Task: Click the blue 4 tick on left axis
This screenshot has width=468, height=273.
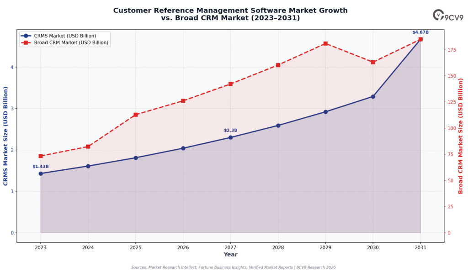Action: [12, 67]
